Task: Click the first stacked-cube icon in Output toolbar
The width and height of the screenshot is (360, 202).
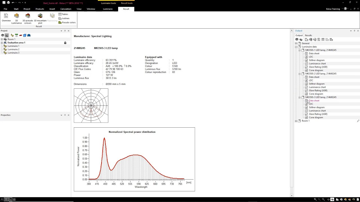Action: (297, 40)
